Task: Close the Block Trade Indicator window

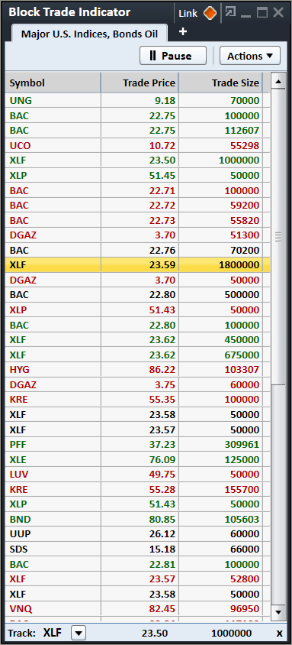Action: [278, 13]
